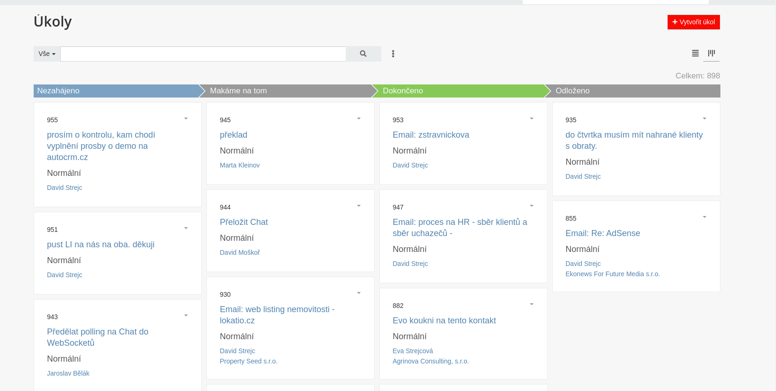Open task 'Evo koukni na tento kontakt'
The height and width of the screenshot is (391, 776).
click(x=444, y=321)
